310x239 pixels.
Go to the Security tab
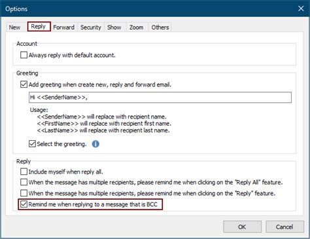(x=91, y=28)
